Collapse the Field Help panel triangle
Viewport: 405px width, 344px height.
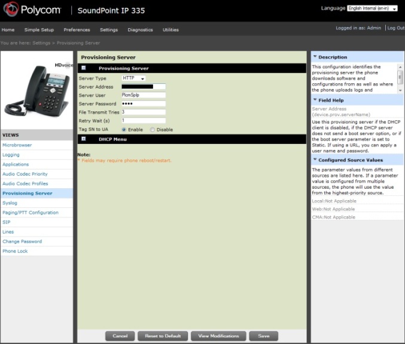pyautogui.click(x=315, y=99)
